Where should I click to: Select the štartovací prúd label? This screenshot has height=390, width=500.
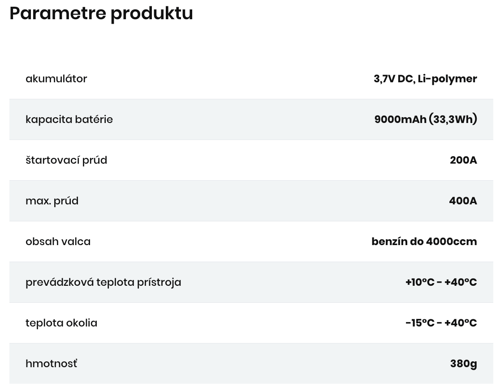66,160
